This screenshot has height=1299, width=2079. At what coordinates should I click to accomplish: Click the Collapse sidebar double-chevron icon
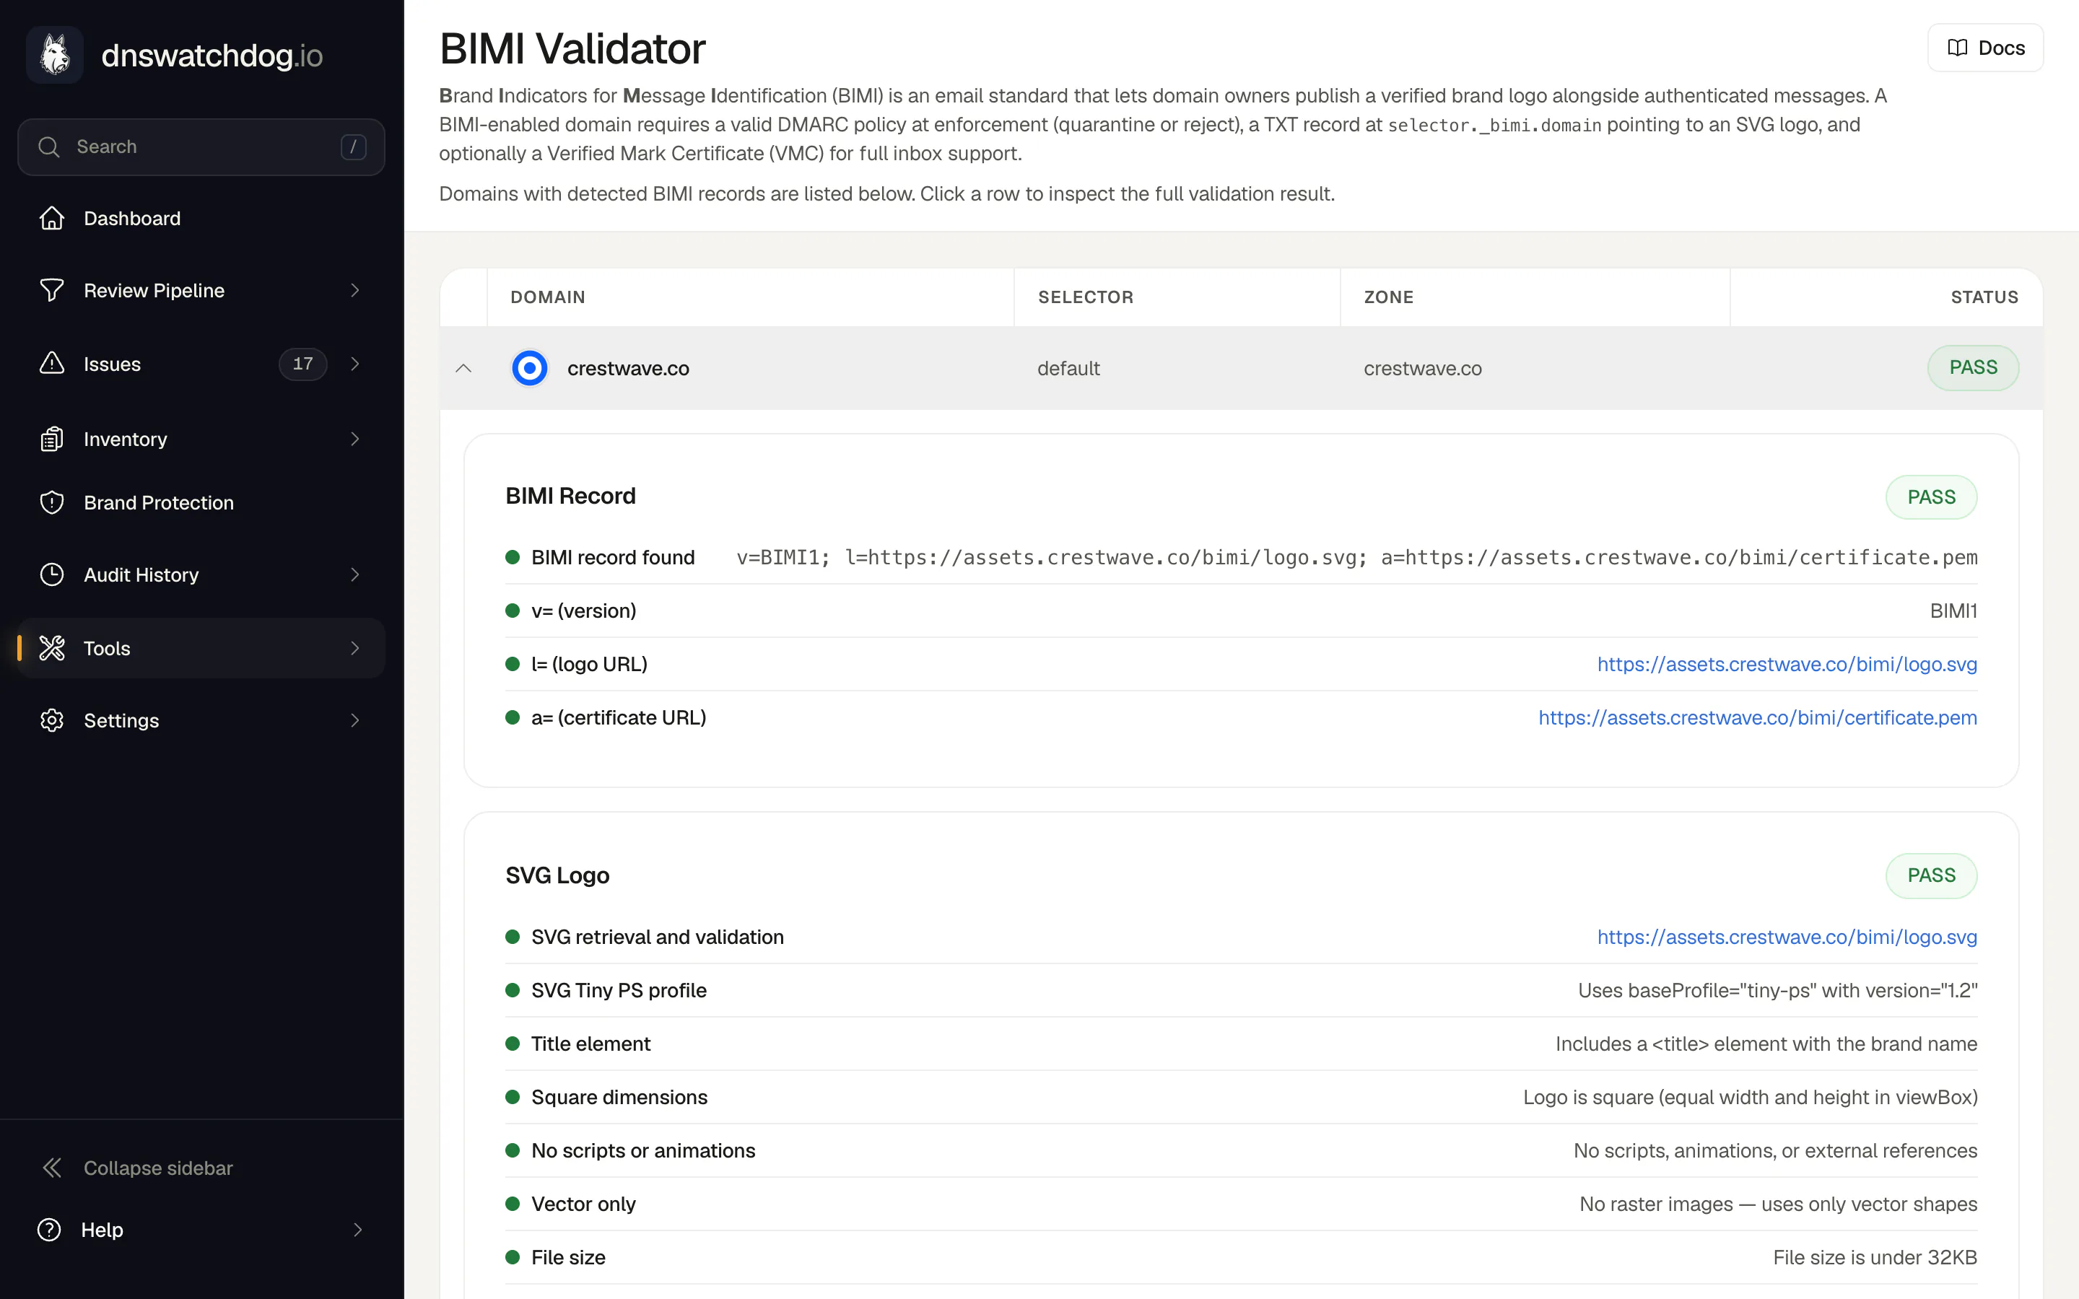coord(51,1168)
